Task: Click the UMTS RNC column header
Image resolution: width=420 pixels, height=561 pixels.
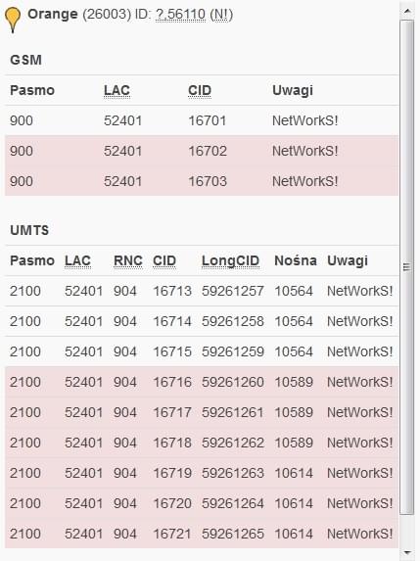Action: [x=128, y=260]
